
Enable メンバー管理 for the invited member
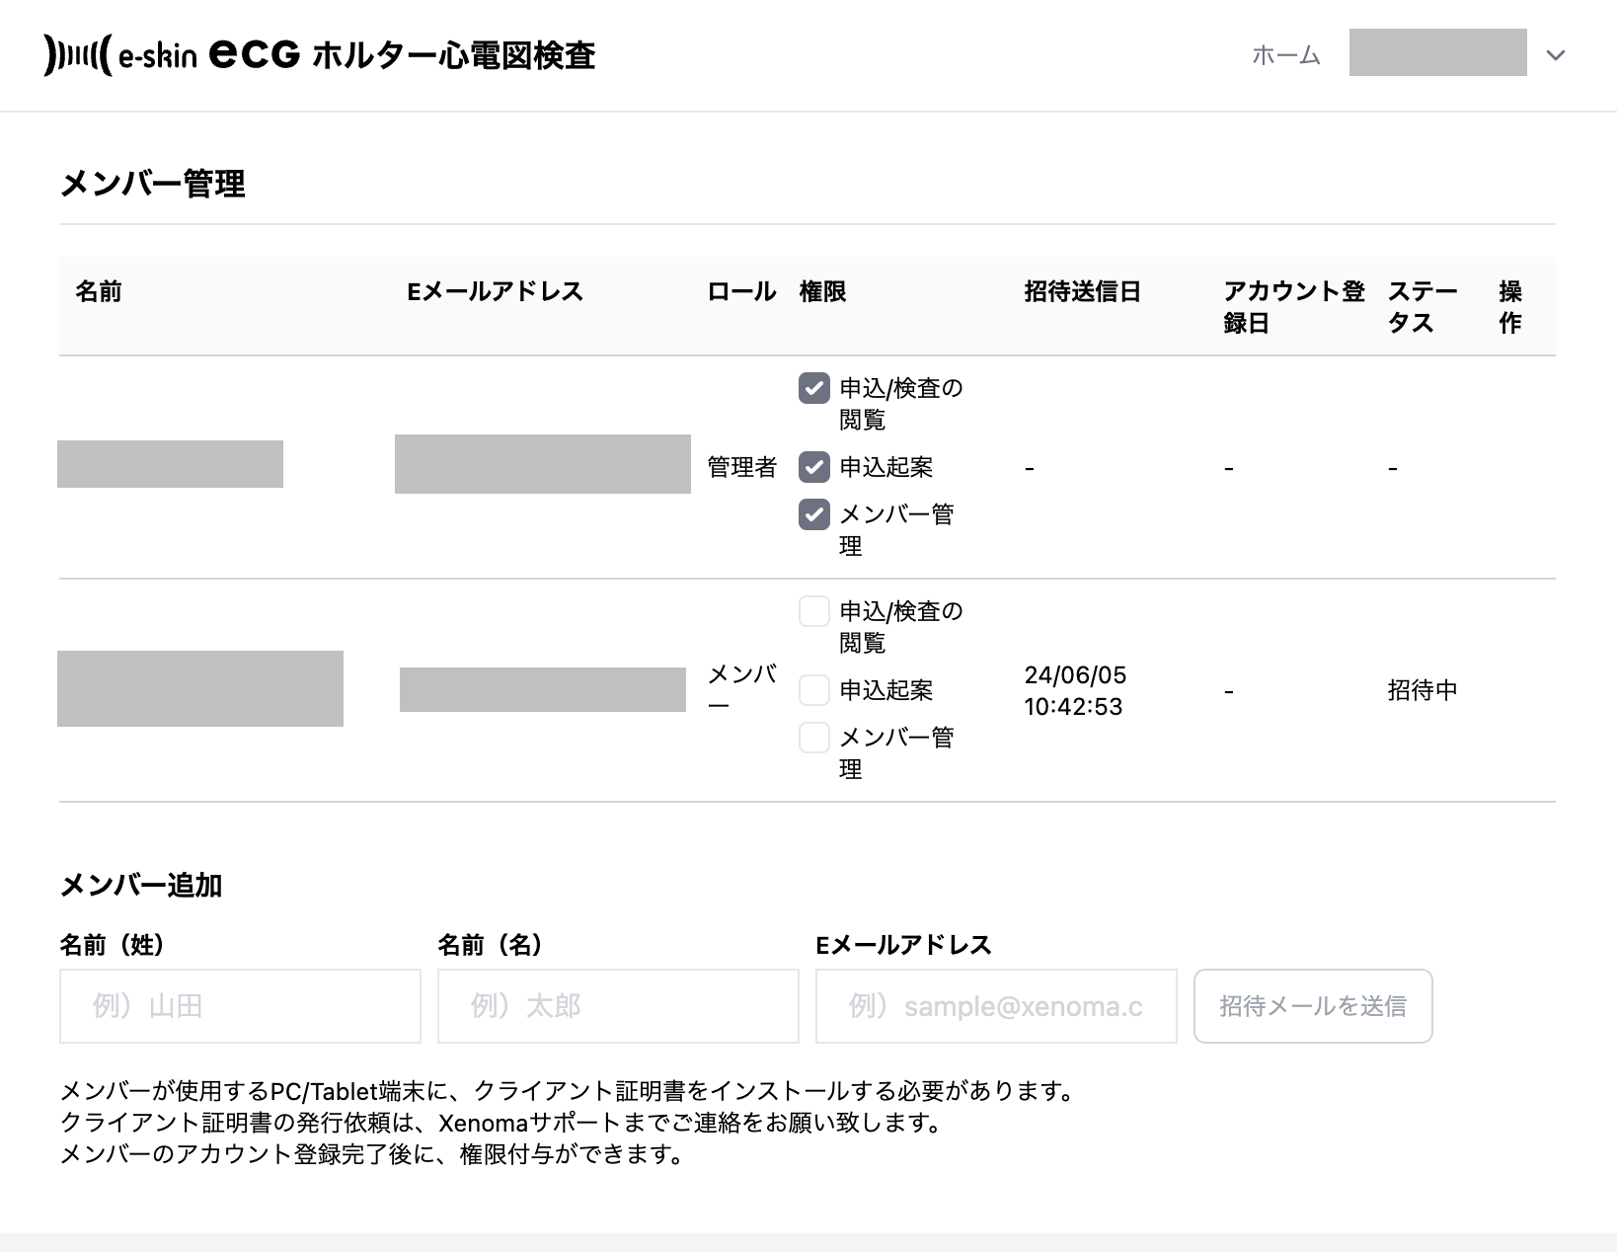(x=813, y=738)
